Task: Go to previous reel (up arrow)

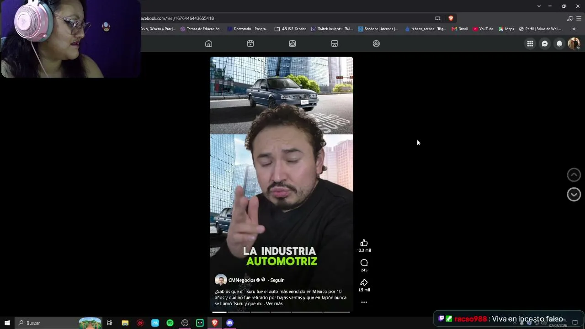Action: coord(574,175)
